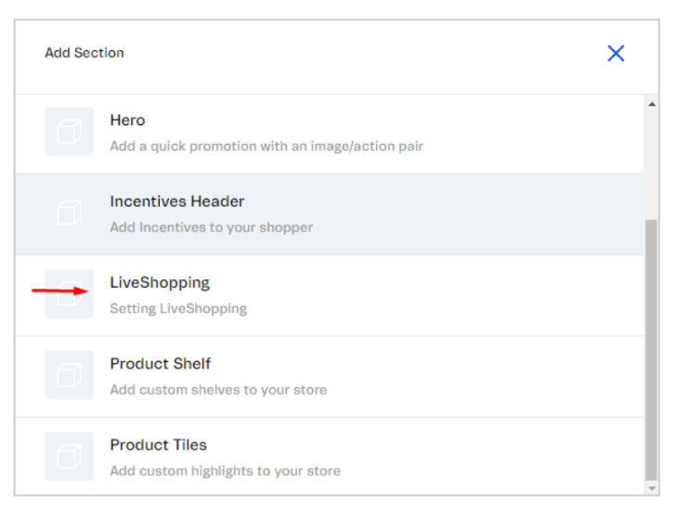The height and width of the screenshot is (516, 675).
Task: Click the vertical scrollbar thumb
Action: pyautogui.click(x=652, y=348)
